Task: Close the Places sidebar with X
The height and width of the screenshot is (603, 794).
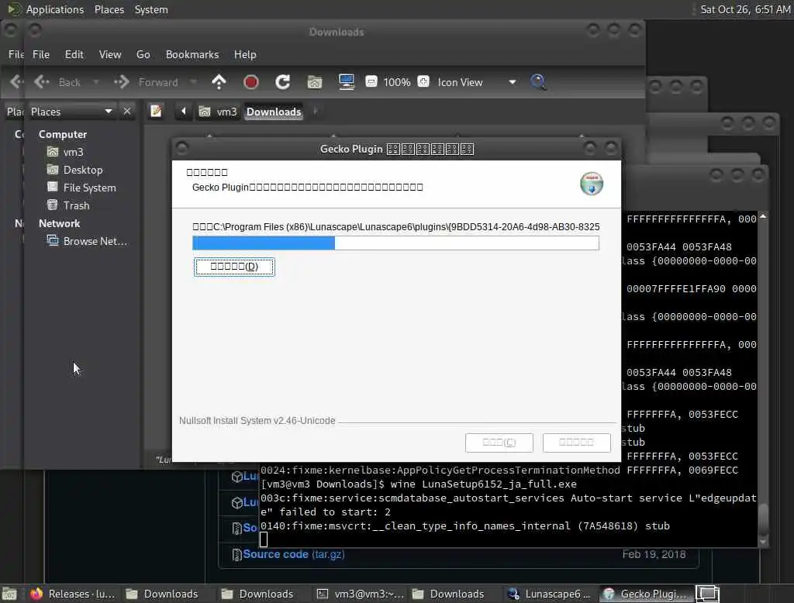Action: pos(127,111)
